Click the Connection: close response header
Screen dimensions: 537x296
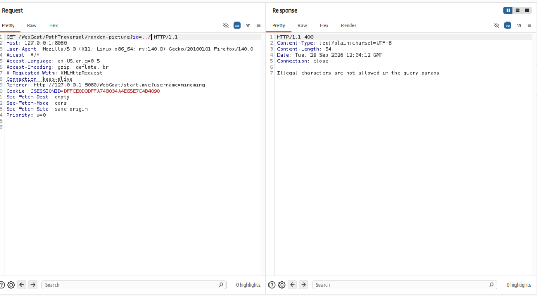click(303, 61)
